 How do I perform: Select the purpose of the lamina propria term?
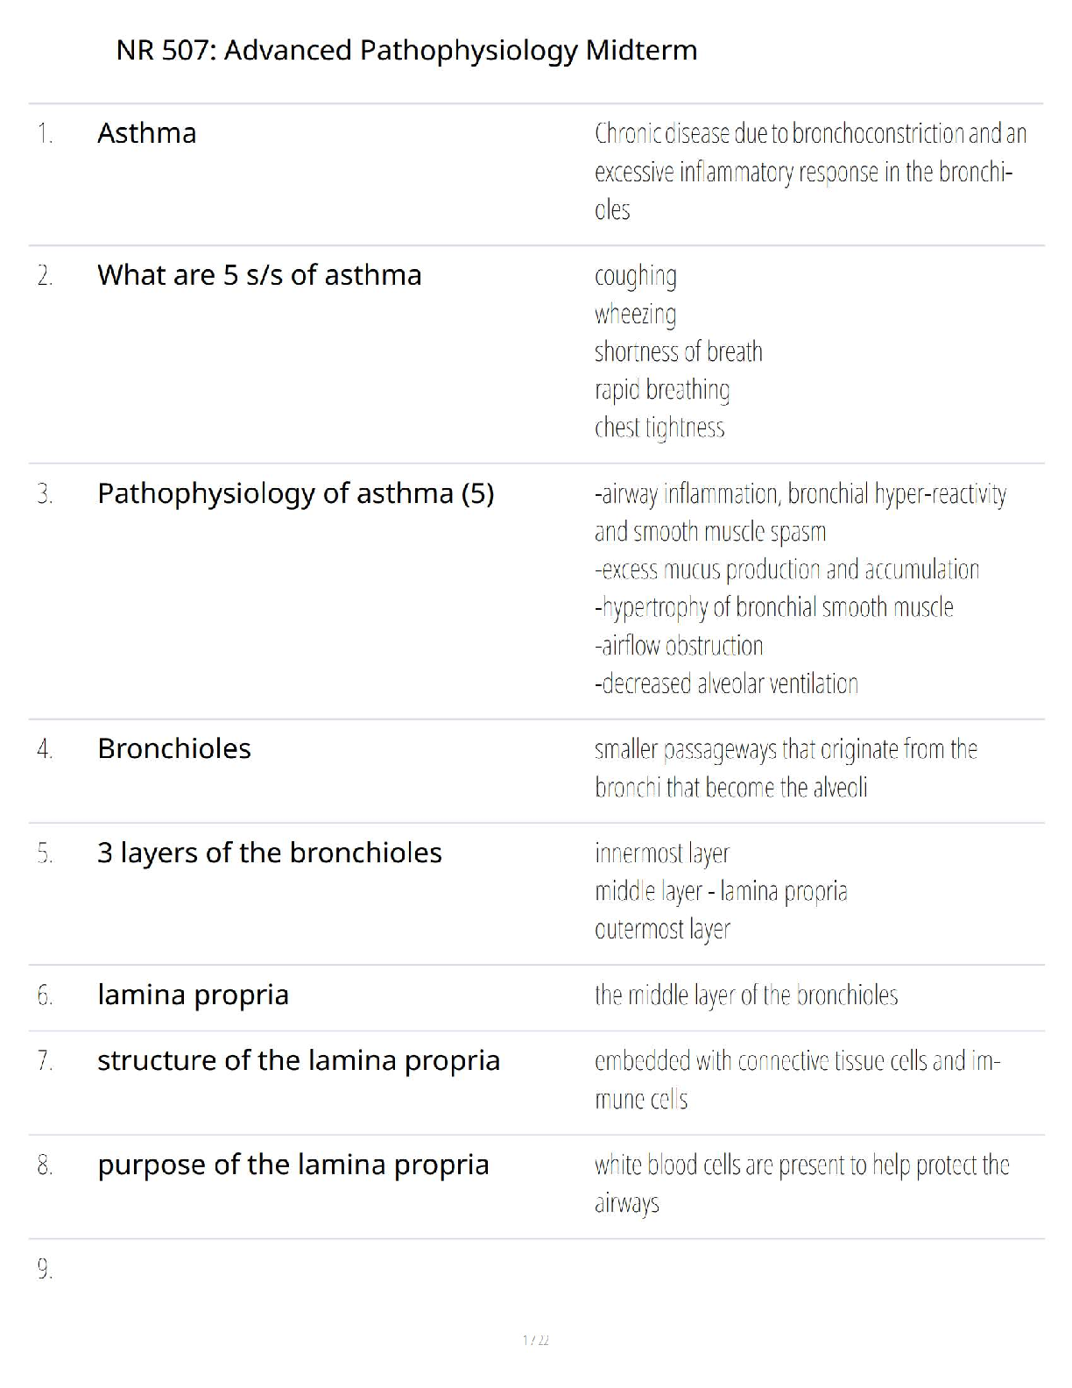293,1165
